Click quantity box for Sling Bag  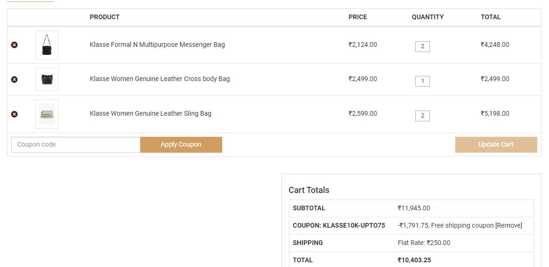pyautogui.click(x=422, y=116)
